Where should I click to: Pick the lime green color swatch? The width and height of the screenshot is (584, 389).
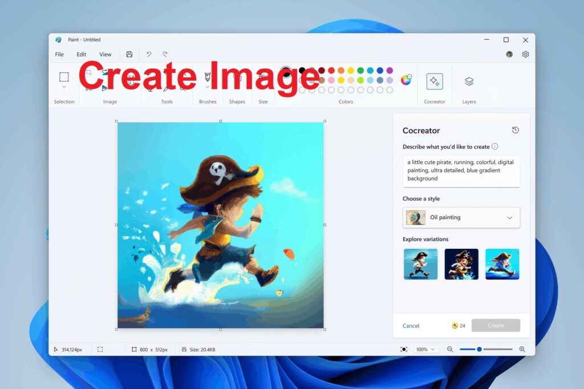point(360,80)
